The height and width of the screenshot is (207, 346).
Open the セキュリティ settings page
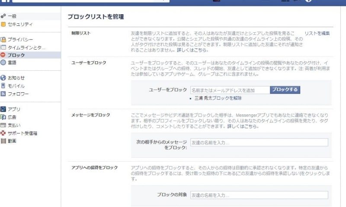(x=20, y=24)
